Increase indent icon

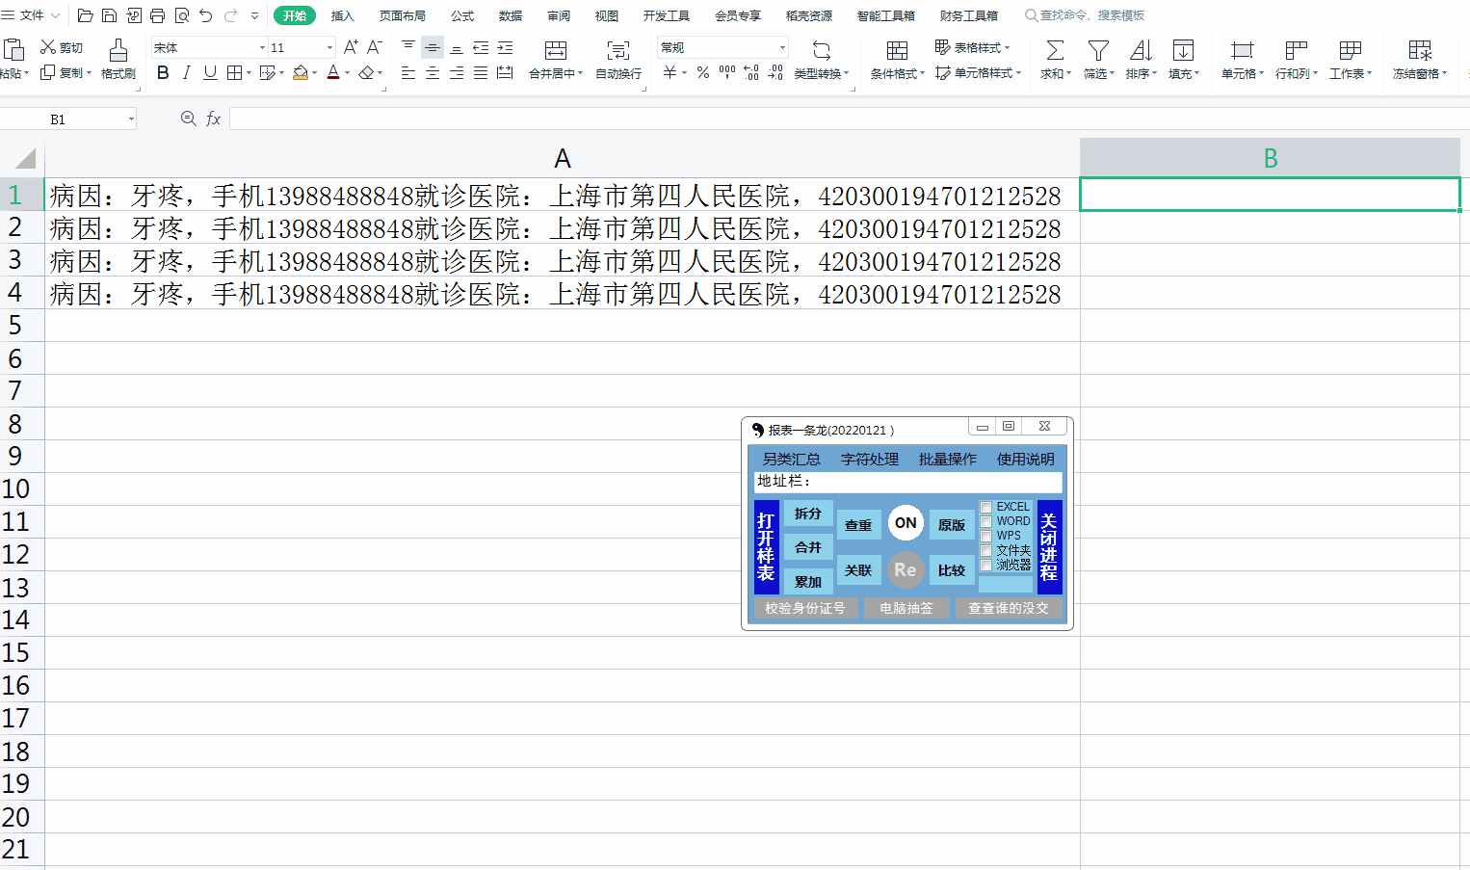point(505,46)
